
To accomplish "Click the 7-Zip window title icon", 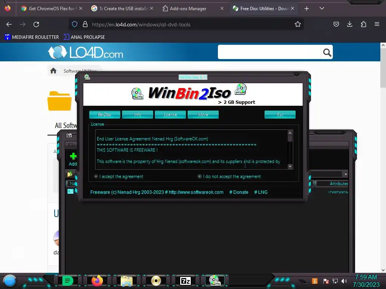I will [x=69, y=135].
